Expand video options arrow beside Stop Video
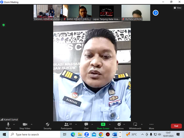Viewport: 184px width, 138px height. [x=32, y=124]
